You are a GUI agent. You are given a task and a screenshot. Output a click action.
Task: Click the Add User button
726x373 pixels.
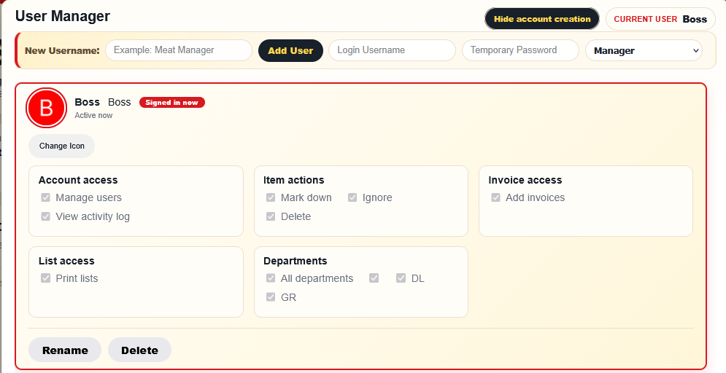pyautogui.click(x=291, y=51)
